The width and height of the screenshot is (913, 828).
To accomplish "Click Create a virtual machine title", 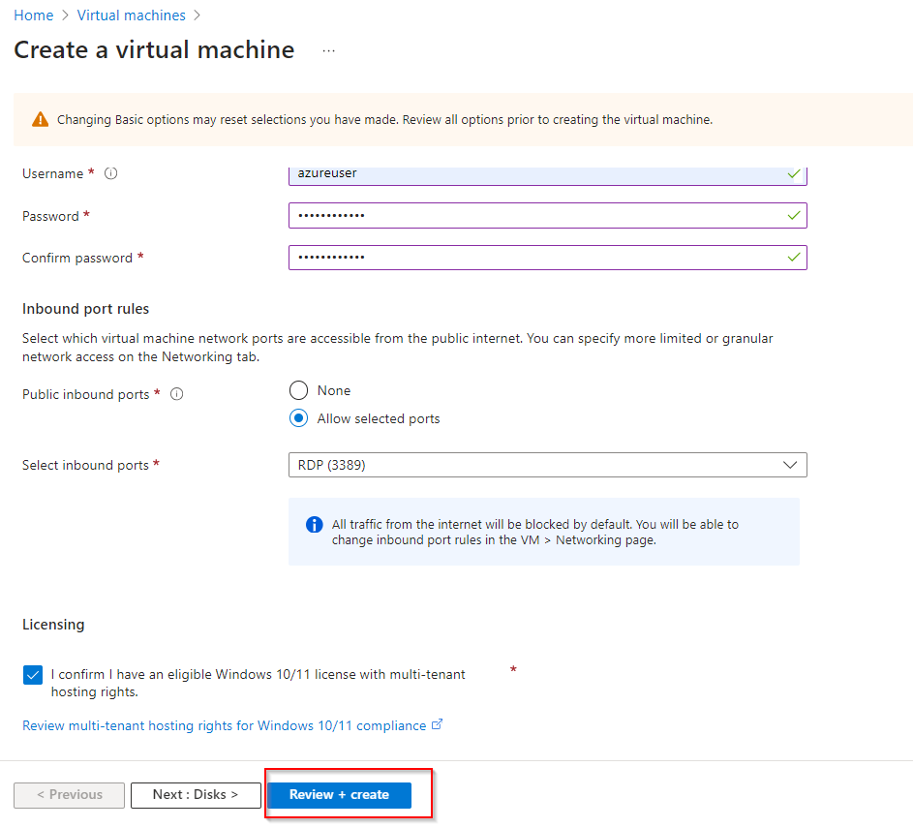I will [x=154, y=50].
